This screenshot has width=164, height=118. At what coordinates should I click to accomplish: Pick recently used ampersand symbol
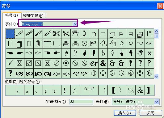click(x=140, y=90)
